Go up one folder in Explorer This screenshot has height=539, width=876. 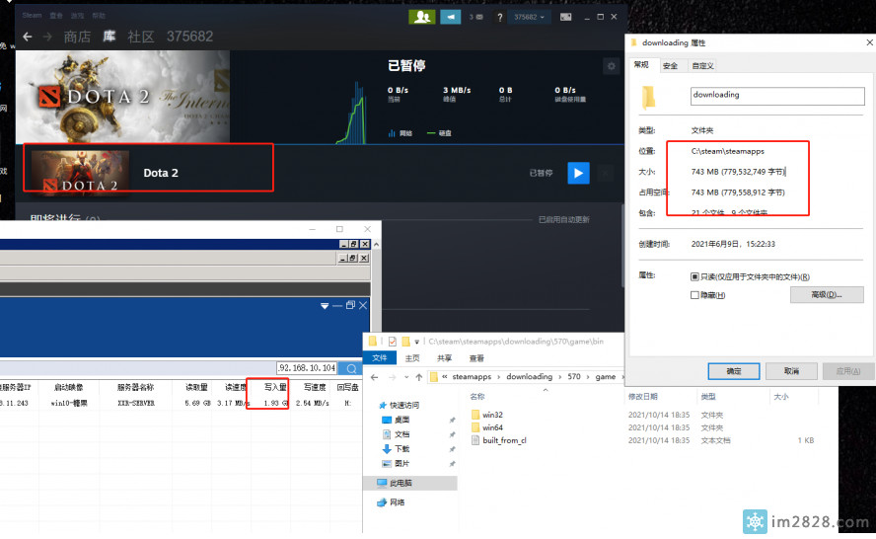[x=419, y=377]
